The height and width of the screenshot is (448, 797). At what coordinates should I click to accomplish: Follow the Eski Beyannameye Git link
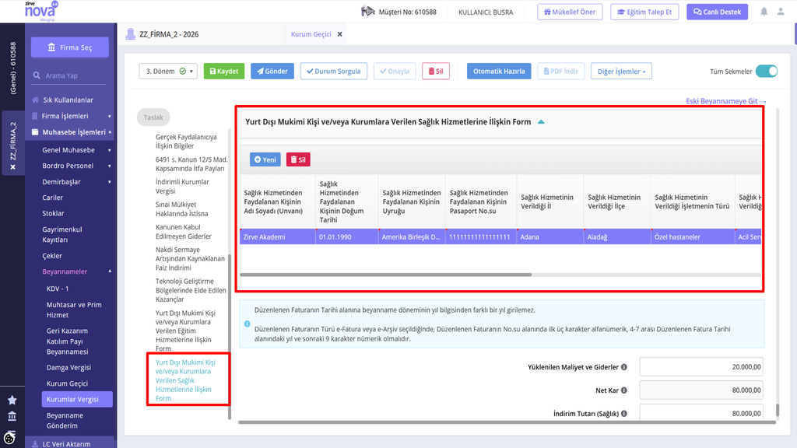[x=726, y=101]
